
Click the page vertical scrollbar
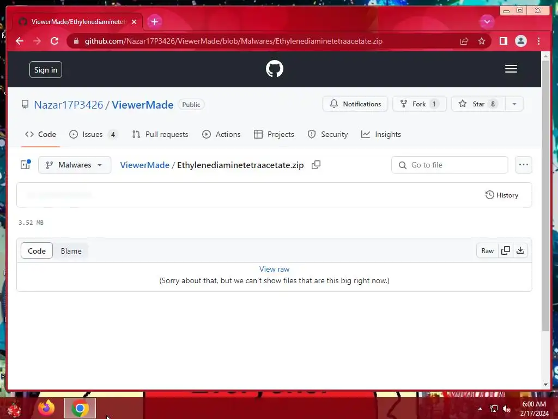(x=545, y=196)
